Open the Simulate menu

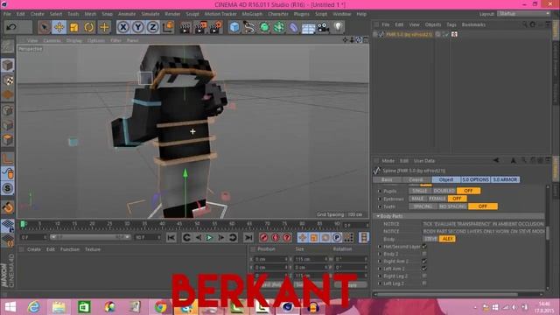click(x=150, y=14)
